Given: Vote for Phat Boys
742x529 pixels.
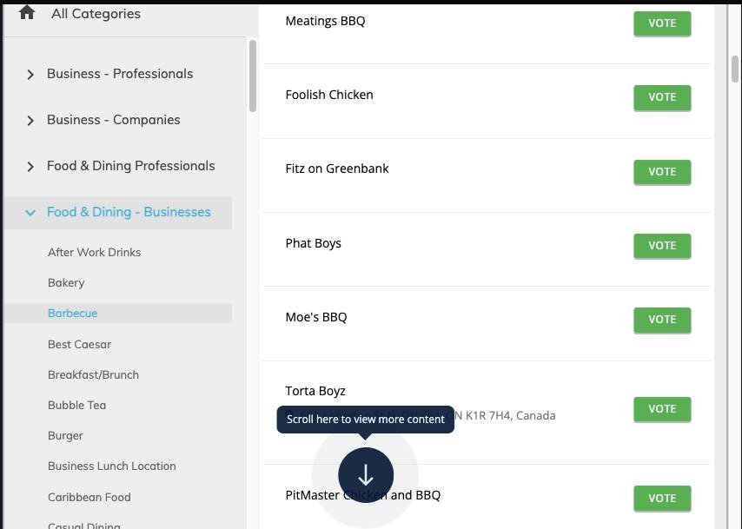Looking at the screenshot, I should 662,246.
